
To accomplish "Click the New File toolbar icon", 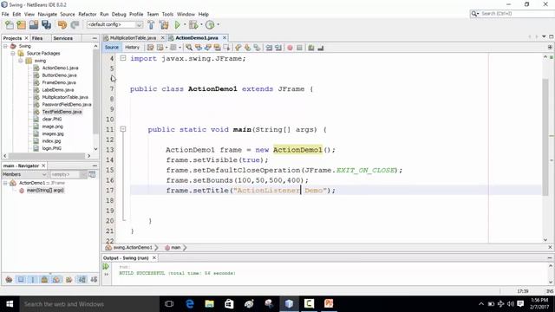I will (10, 25).
